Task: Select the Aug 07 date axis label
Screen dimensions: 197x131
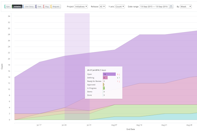Action: [x=114, y=125]
